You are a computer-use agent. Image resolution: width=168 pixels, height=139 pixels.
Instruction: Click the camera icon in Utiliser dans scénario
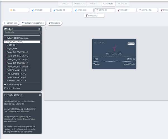click(x=23, y=23)
